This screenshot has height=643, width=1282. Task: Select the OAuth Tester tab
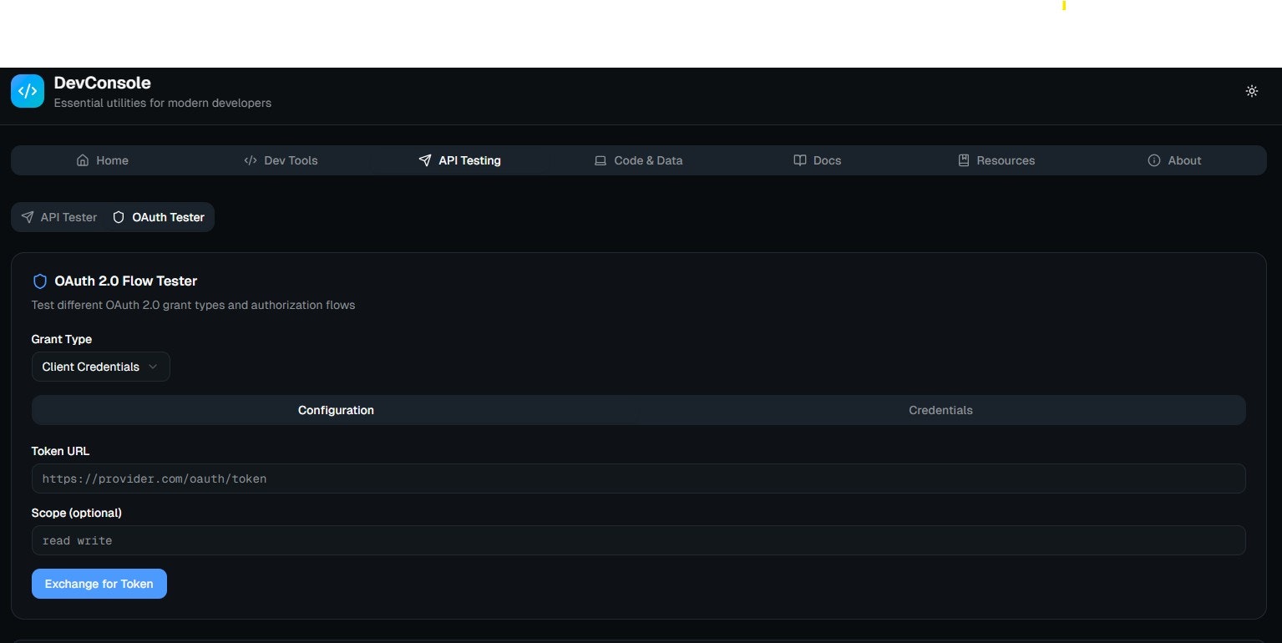[x=159, y=217]
